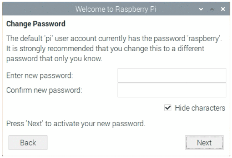Click the quoted 'pi' username text

click(49, 39)
